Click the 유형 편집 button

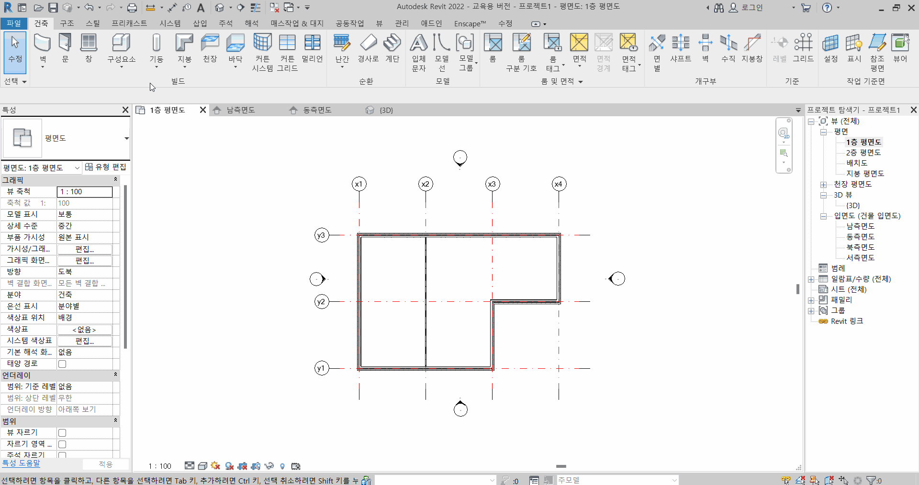(x=106, y=167)
